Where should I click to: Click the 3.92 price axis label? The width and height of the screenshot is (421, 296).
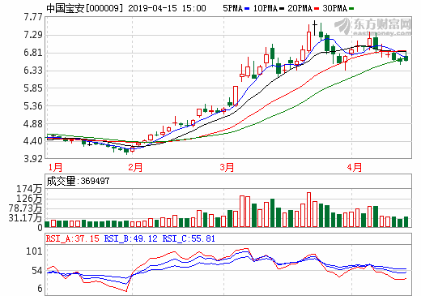(33, 159)
